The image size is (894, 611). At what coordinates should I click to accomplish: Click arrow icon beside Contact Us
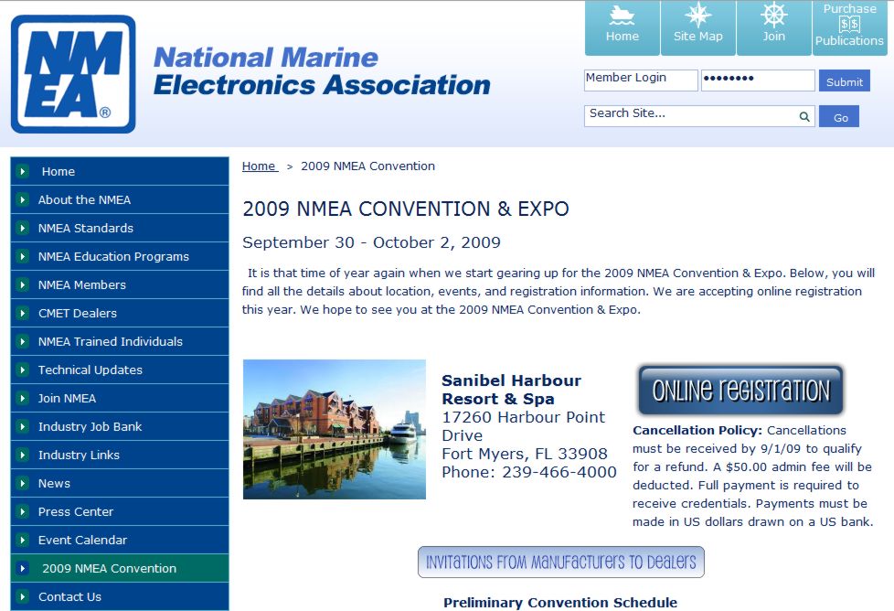pos(23,596)
